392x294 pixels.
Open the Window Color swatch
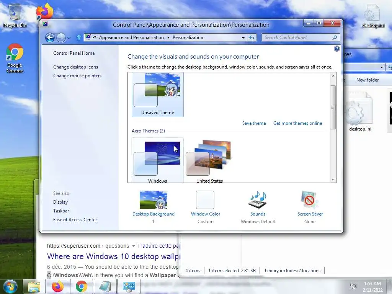coord(205,200)
